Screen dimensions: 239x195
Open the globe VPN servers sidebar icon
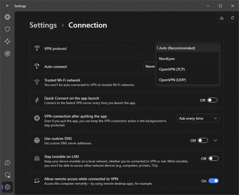tap(8, 17)
